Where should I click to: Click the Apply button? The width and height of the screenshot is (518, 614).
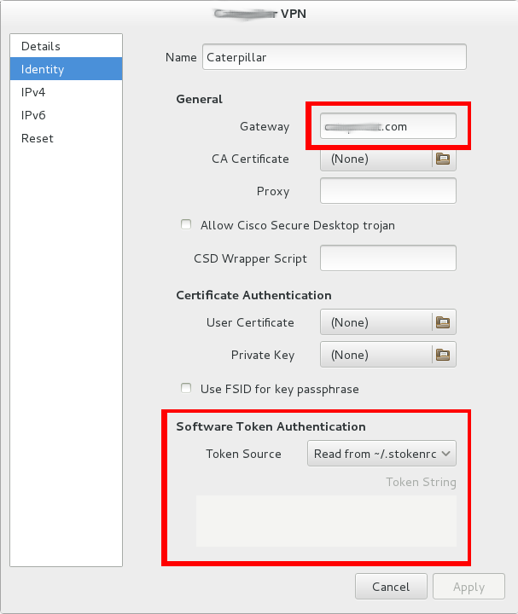point(469,587)
